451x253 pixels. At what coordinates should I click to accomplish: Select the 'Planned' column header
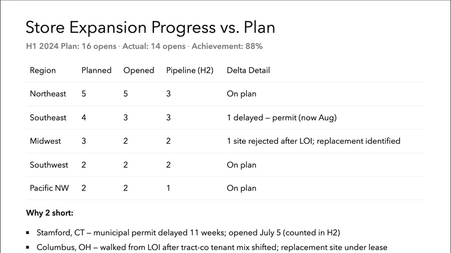(96, 70)
